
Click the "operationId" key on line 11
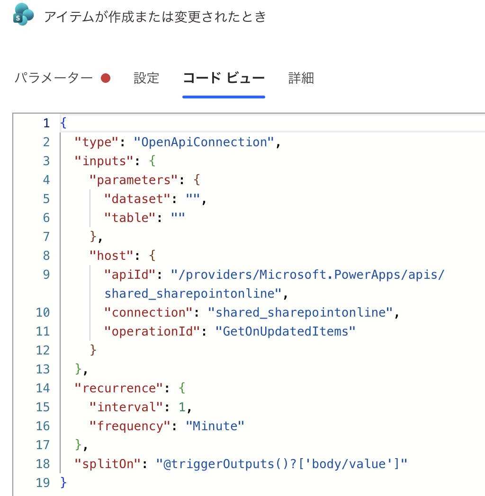pyautogui.click(x=152, y=331)
